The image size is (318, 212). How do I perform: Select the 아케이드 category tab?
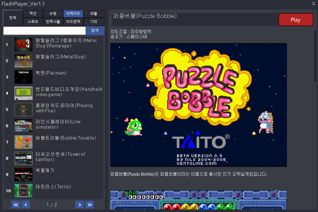pyautogui.click(x=73, y=14)
